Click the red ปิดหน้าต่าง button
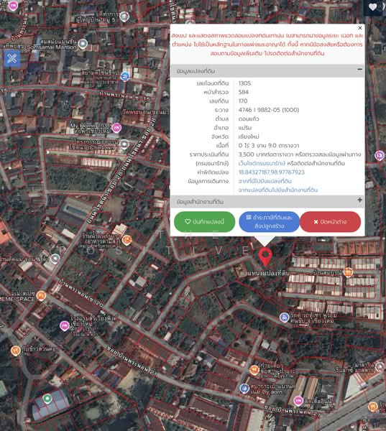This screenshot has height=431, width=386. [330, 221]
